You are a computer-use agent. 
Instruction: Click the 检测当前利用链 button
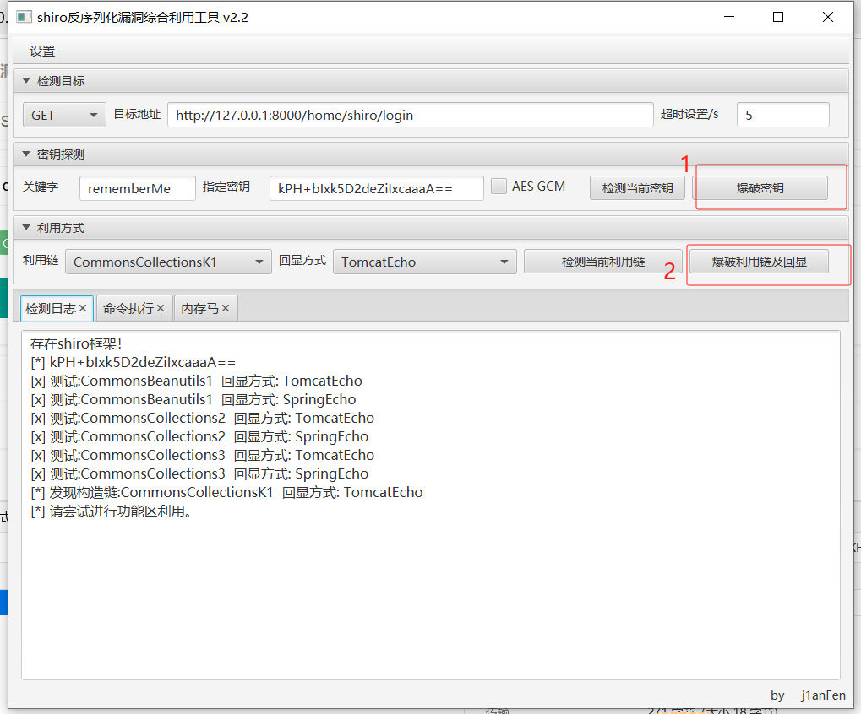(603, 262)
